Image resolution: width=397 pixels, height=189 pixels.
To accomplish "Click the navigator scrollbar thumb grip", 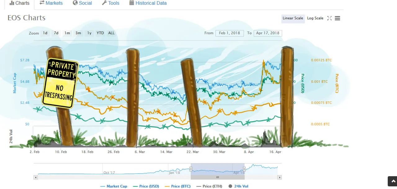I will (217, 178).
